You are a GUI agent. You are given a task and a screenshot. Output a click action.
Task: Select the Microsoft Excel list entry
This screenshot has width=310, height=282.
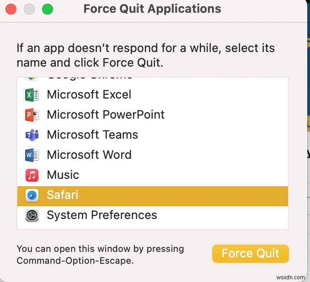(89, 95)
